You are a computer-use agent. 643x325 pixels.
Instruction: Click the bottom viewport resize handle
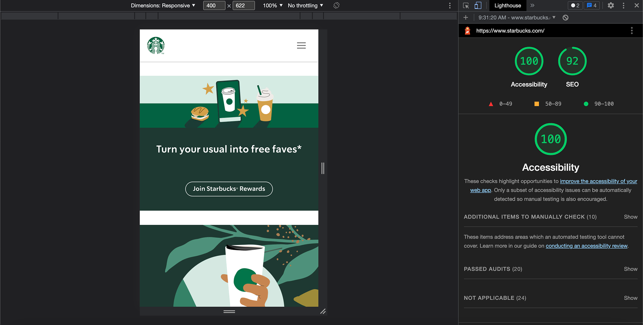[229, 312]
